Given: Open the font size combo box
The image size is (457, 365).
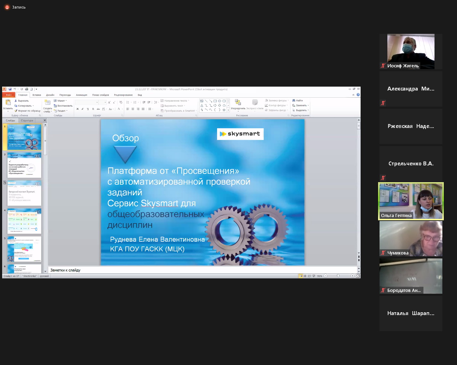Looking at the screenshot, I should [102, 102].
